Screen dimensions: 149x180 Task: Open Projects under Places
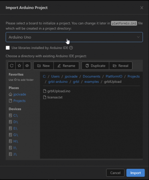19,101
